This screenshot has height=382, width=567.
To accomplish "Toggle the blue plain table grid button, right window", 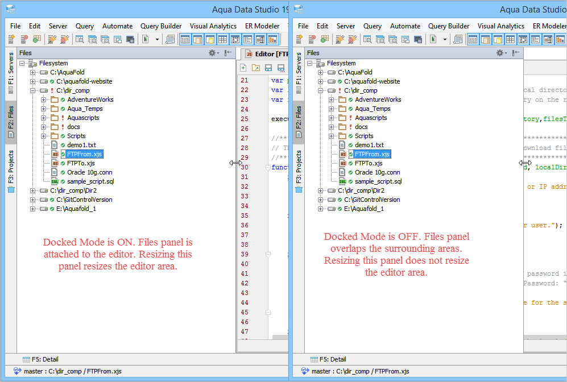I will point(511,39).
